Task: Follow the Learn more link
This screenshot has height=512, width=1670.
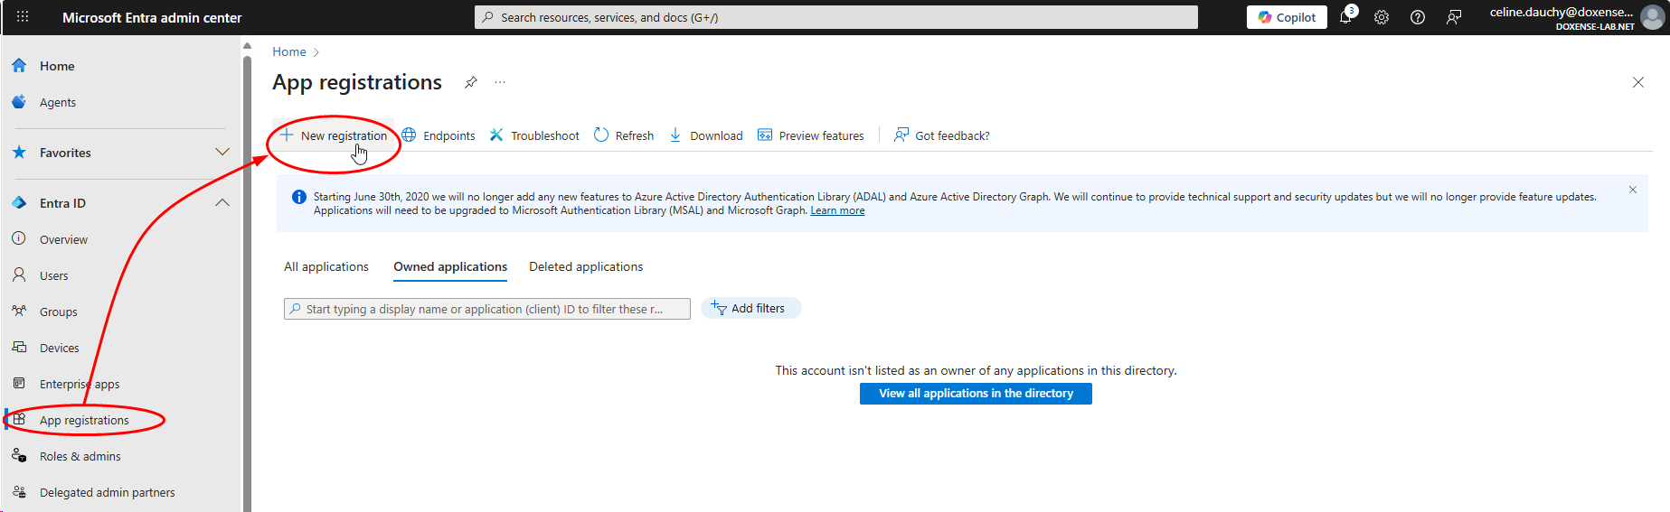Action: [837, 210]
